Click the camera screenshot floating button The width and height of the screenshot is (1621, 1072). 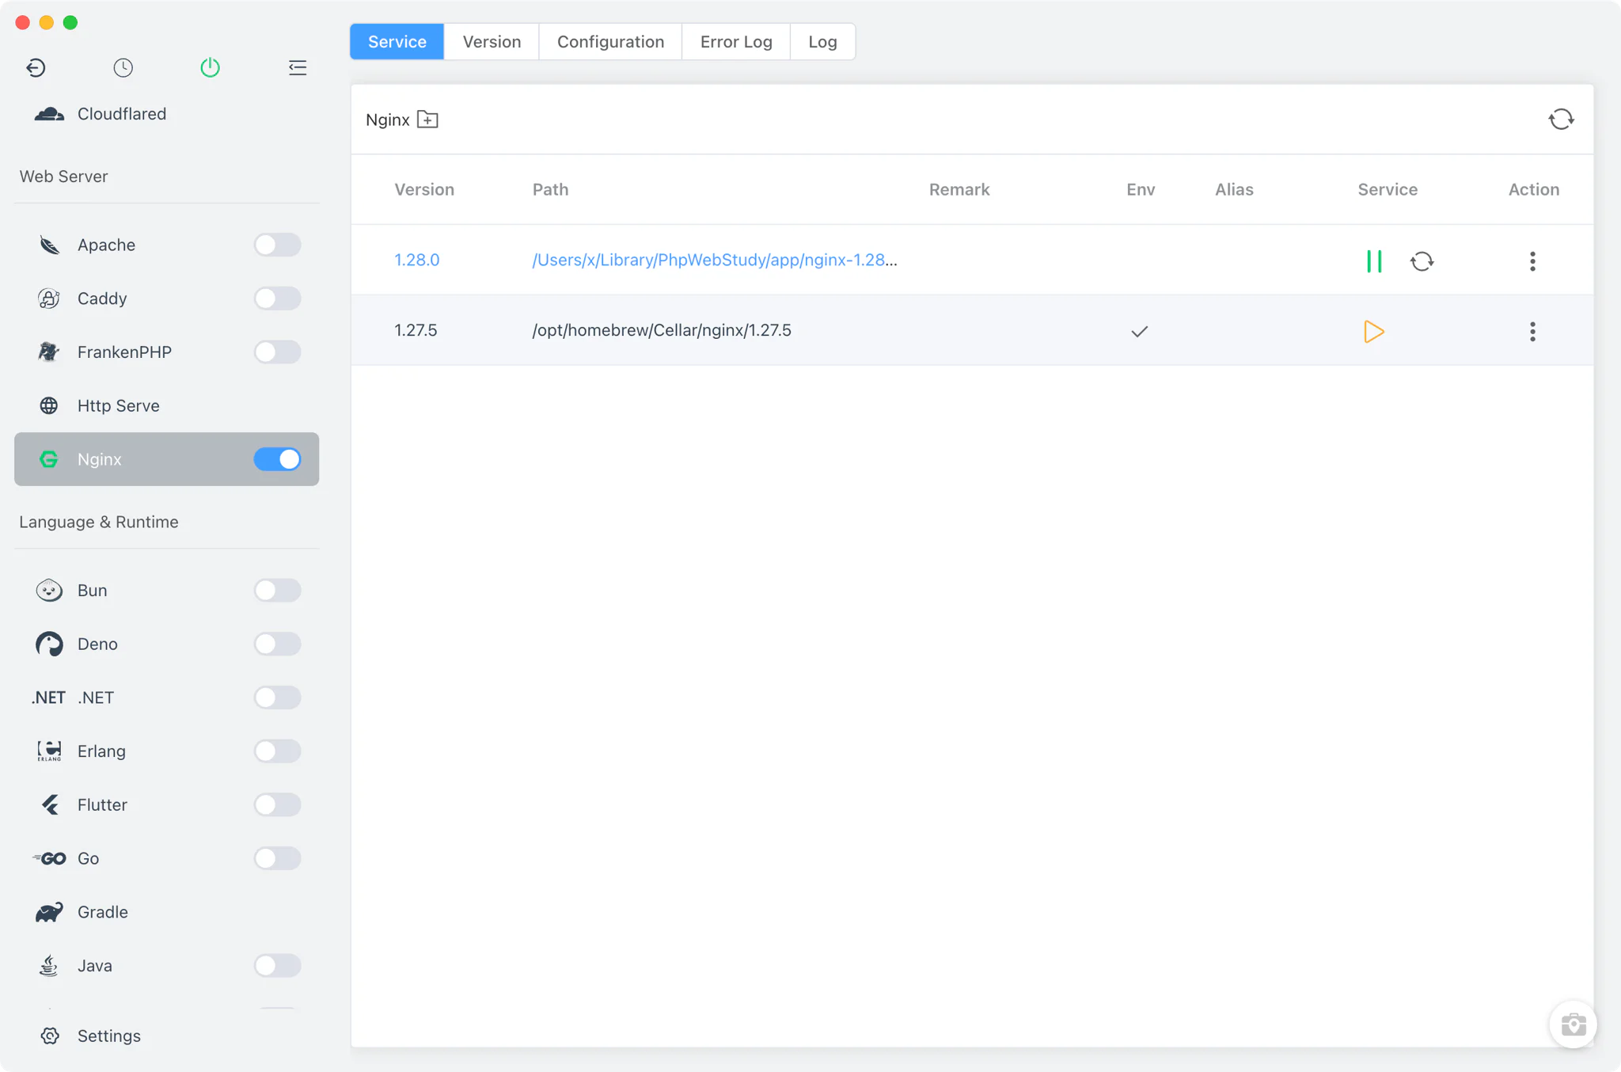pyautogui.click(x=1573, y=1024)
